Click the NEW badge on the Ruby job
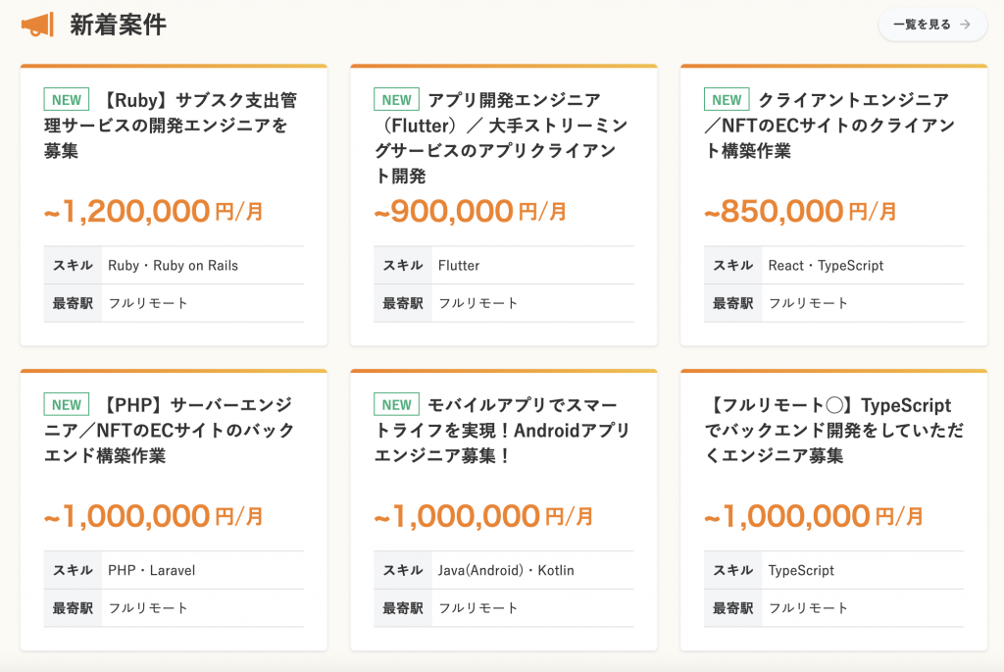1004x672 pixels. coord(67,100)
